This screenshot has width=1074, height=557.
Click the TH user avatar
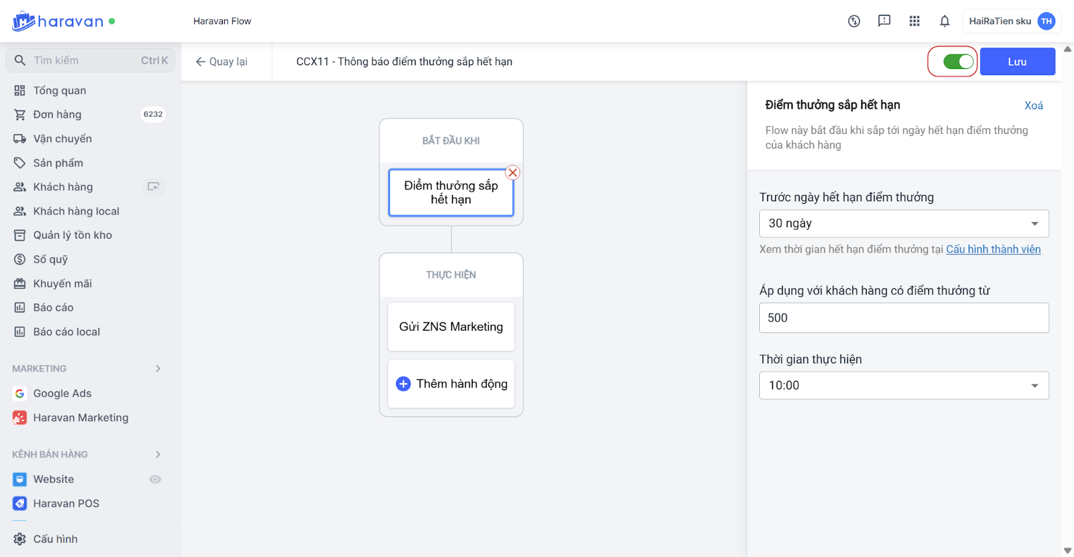1046,21
